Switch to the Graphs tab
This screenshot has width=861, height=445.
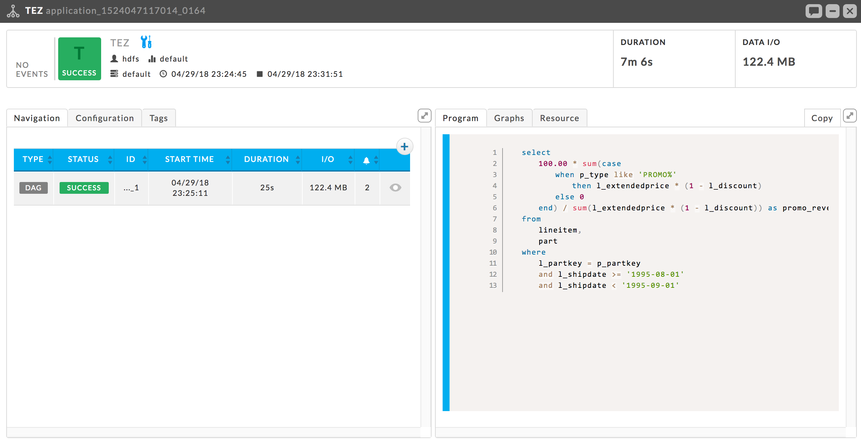point(509,118)
